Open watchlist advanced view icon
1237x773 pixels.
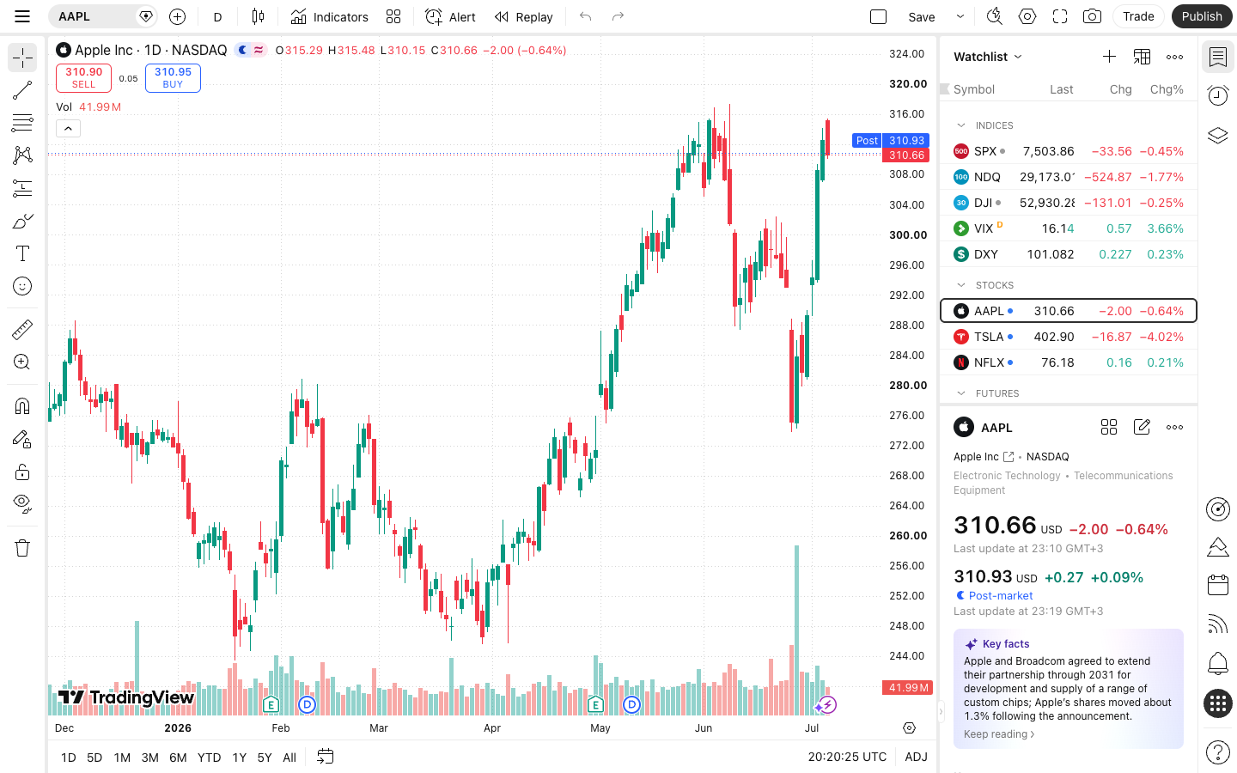[1142, 57]
